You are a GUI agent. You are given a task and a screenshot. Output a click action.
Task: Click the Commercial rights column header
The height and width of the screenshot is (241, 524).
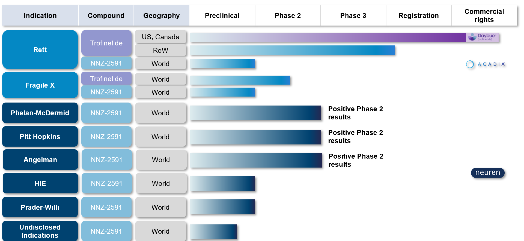(x=484, y=16)
